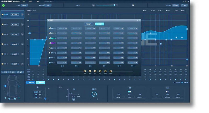This screenshot has width=209, height=113.
Task: Open the low-pass filter type dropdown
Action: pos(157,97)
